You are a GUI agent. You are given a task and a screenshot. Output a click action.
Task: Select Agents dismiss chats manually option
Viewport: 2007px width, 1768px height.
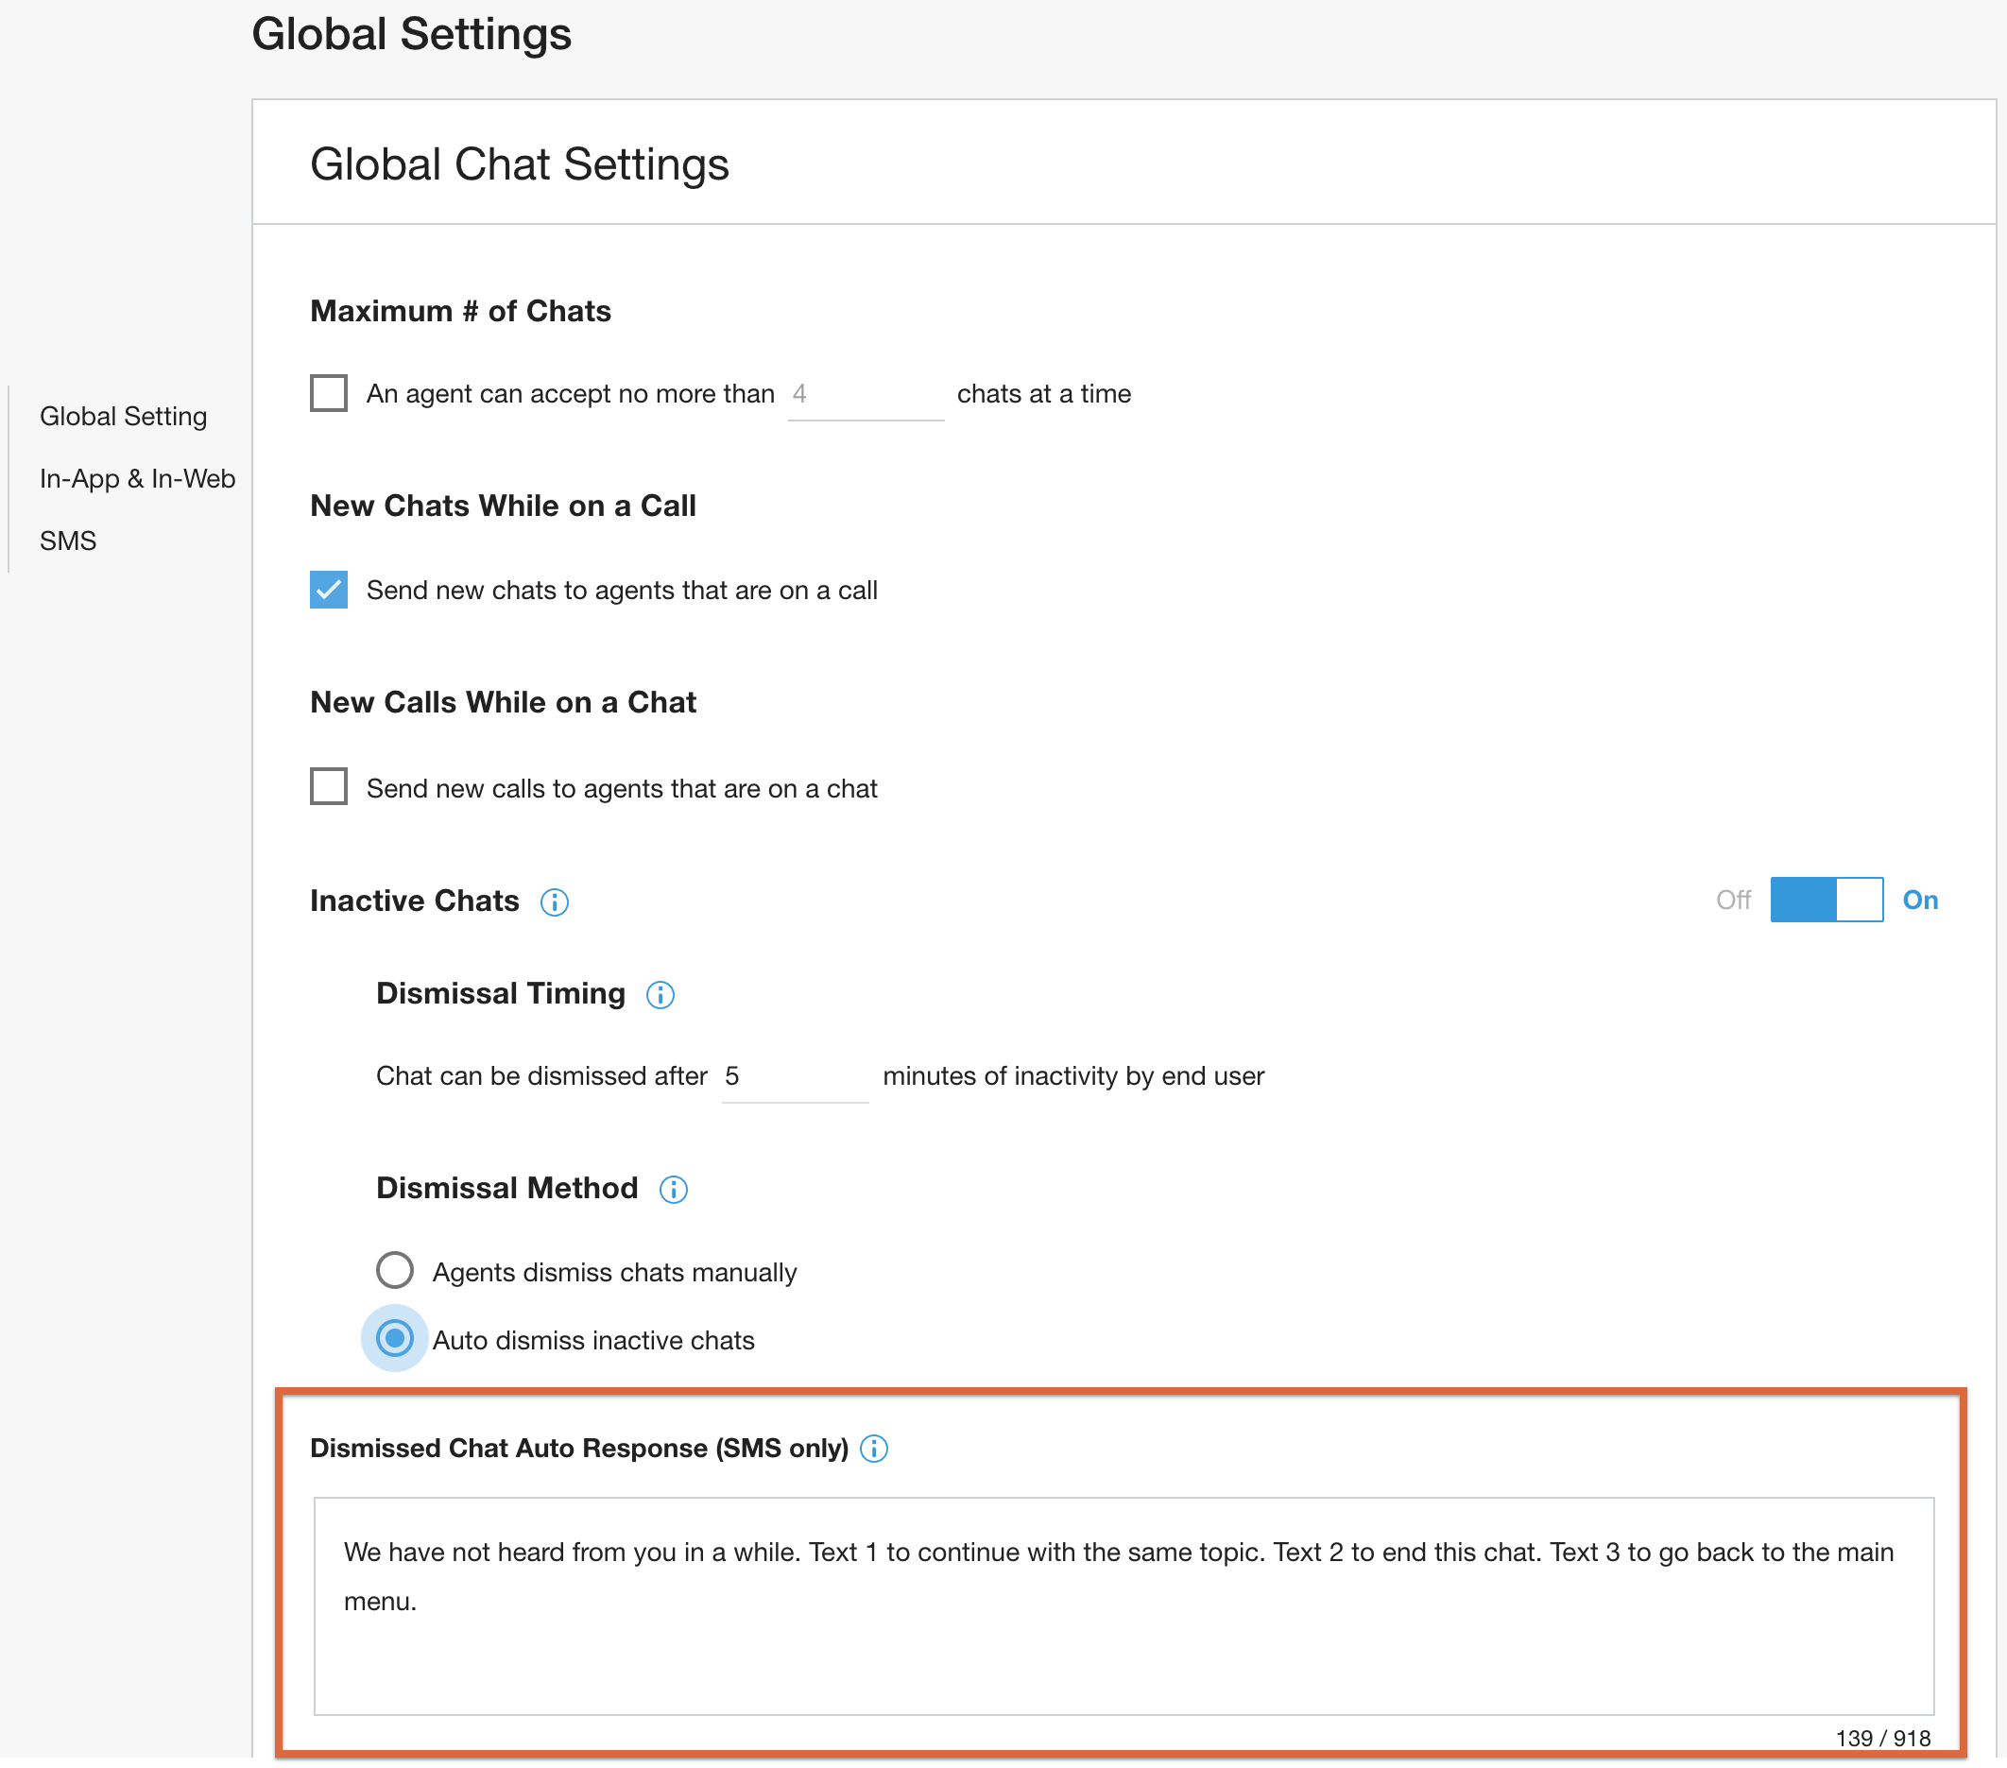[x=394, y=1270]
